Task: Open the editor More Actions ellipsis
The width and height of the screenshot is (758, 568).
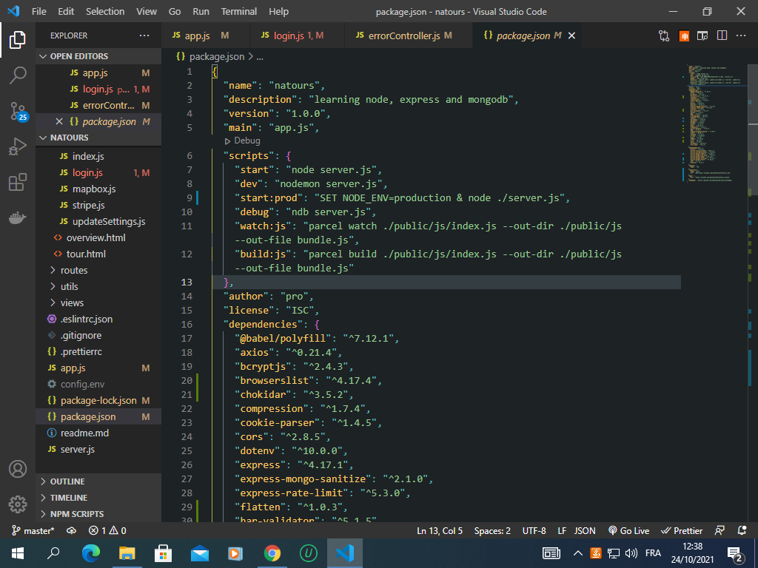Action: click(x=740, y=35)
